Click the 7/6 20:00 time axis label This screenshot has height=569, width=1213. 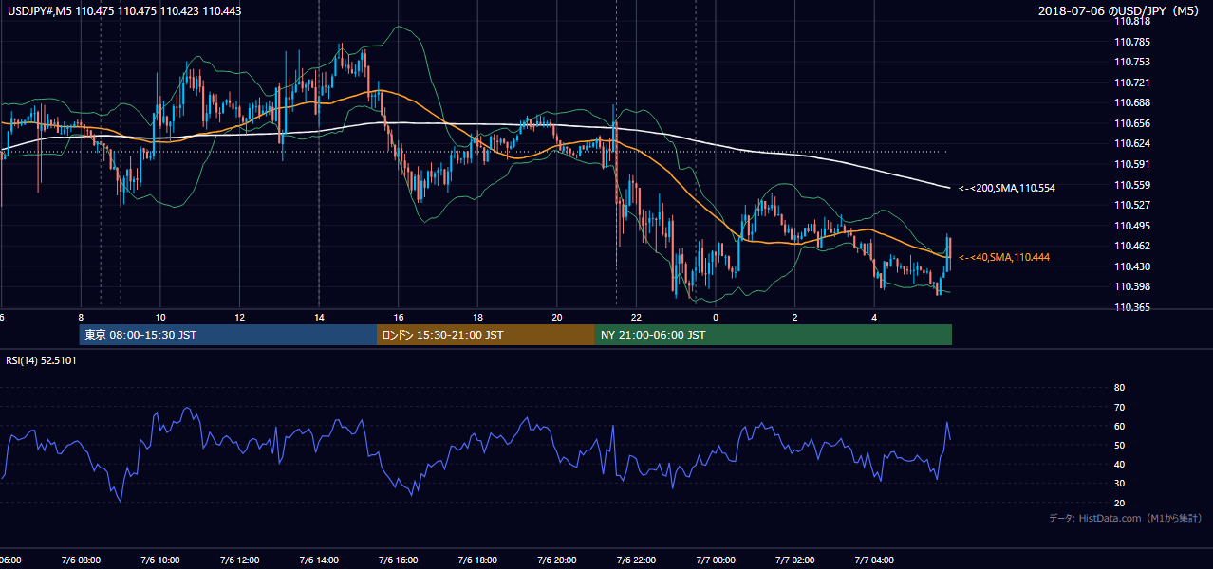click(558, 560)
